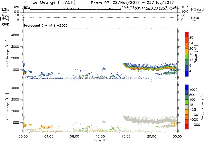Click the green velocity patch near 14:00

(112, 129)
